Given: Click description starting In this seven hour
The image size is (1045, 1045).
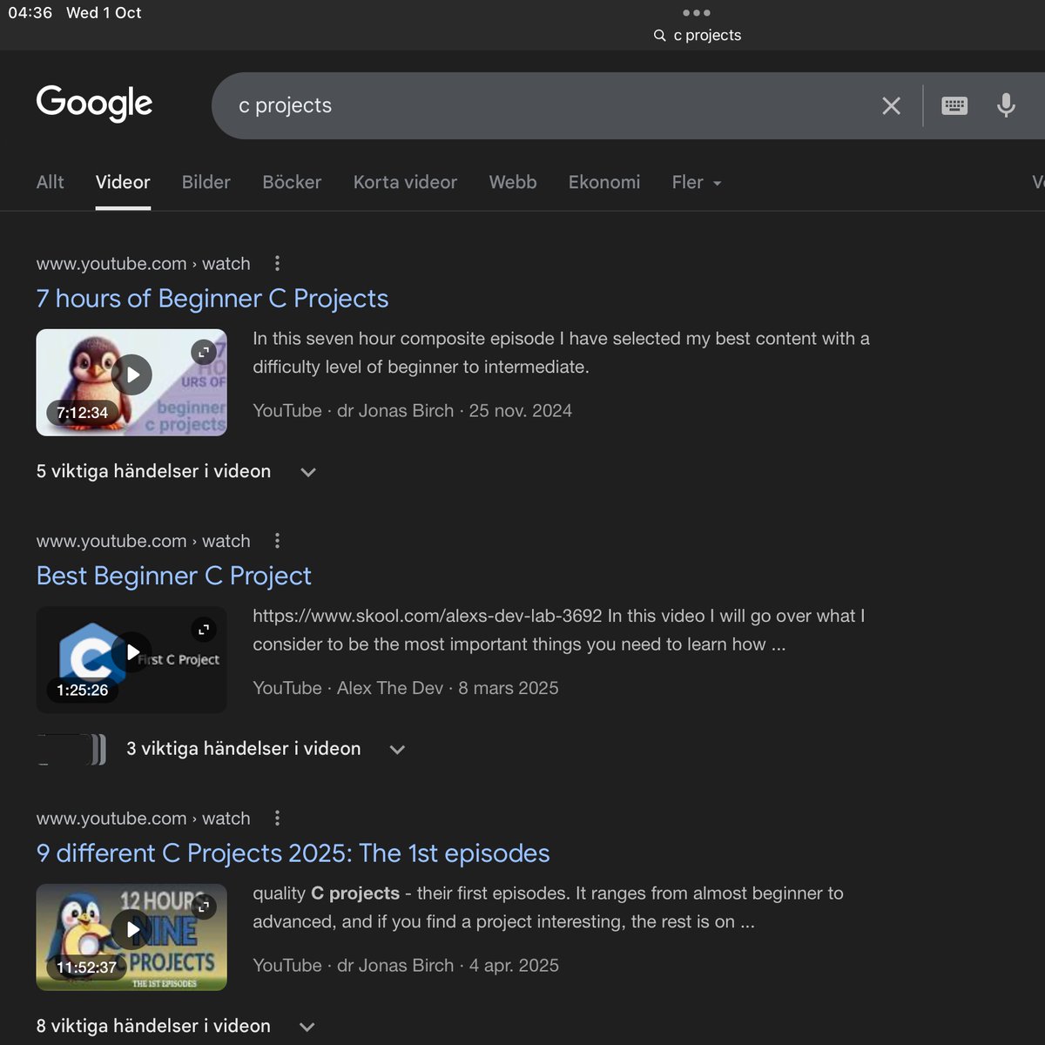Looking at the screenshot, I should (561, 353).
